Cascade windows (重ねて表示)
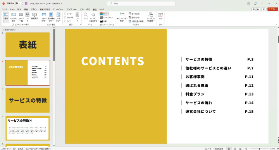The height and width of the screenshot is (150, 279). (x=134, y=17)
